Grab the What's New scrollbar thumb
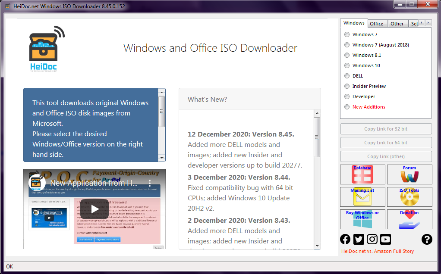Image resolution: width=441 pixels, height=274 pixels. [317, 137]
